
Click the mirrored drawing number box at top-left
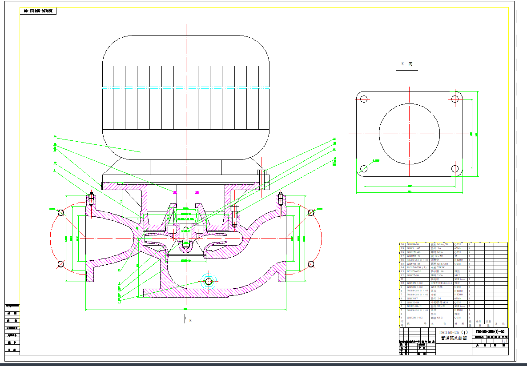coord(38,11)
